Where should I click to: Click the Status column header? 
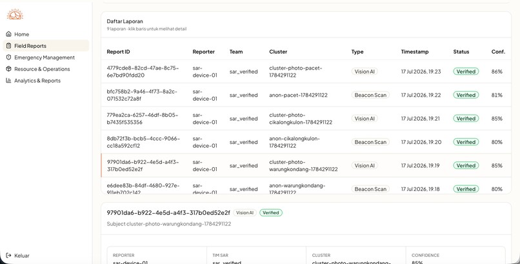pos(461,52)
